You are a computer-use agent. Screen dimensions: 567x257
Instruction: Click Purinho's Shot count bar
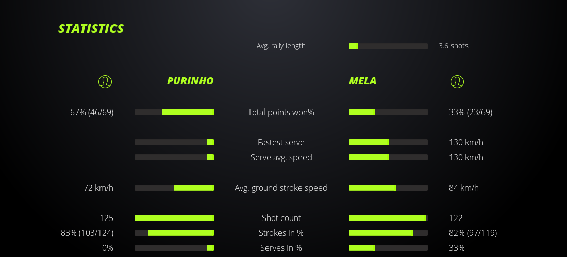point(174,218)
